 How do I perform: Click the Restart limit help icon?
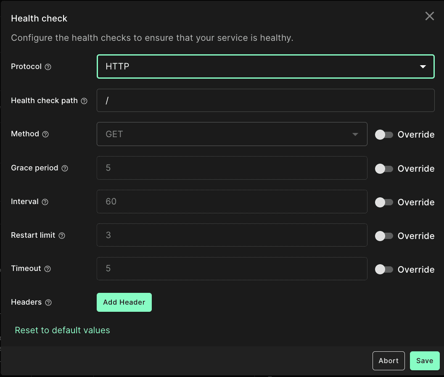[x=62, y=236]
